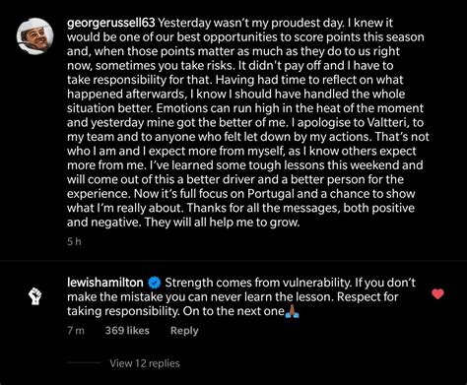Open lewishamilton's raised fist avatar
The height and width of the screenshot is (385, 467).
coord(34,296)
